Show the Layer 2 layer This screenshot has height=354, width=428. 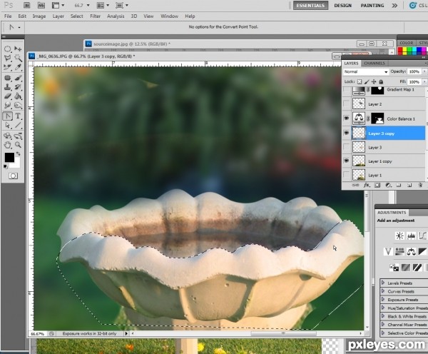point(347,104)
